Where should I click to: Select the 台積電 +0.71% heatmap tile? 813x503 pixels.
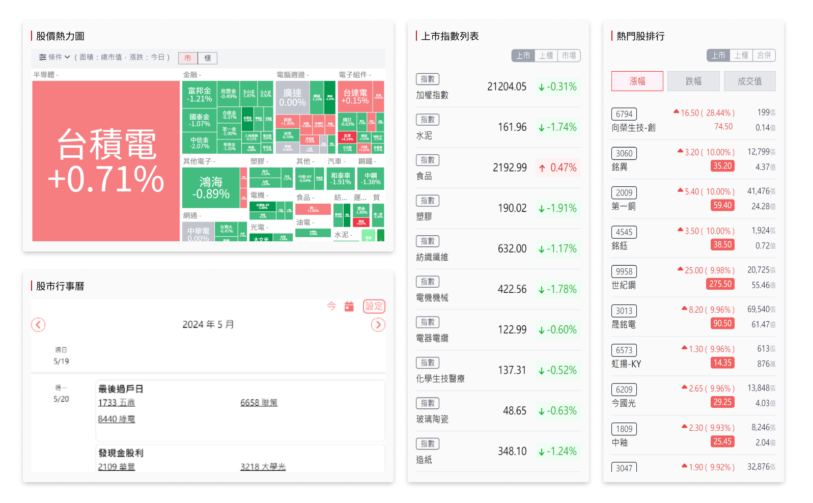(x=106, y=161)
